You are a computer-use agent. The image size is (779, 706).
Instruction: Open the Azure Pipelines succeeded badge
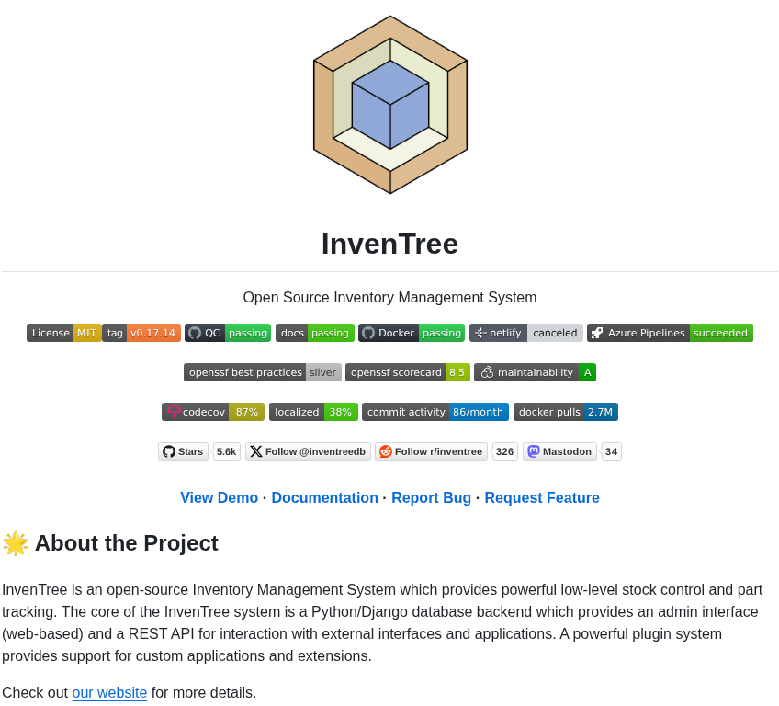coord(670,333)
